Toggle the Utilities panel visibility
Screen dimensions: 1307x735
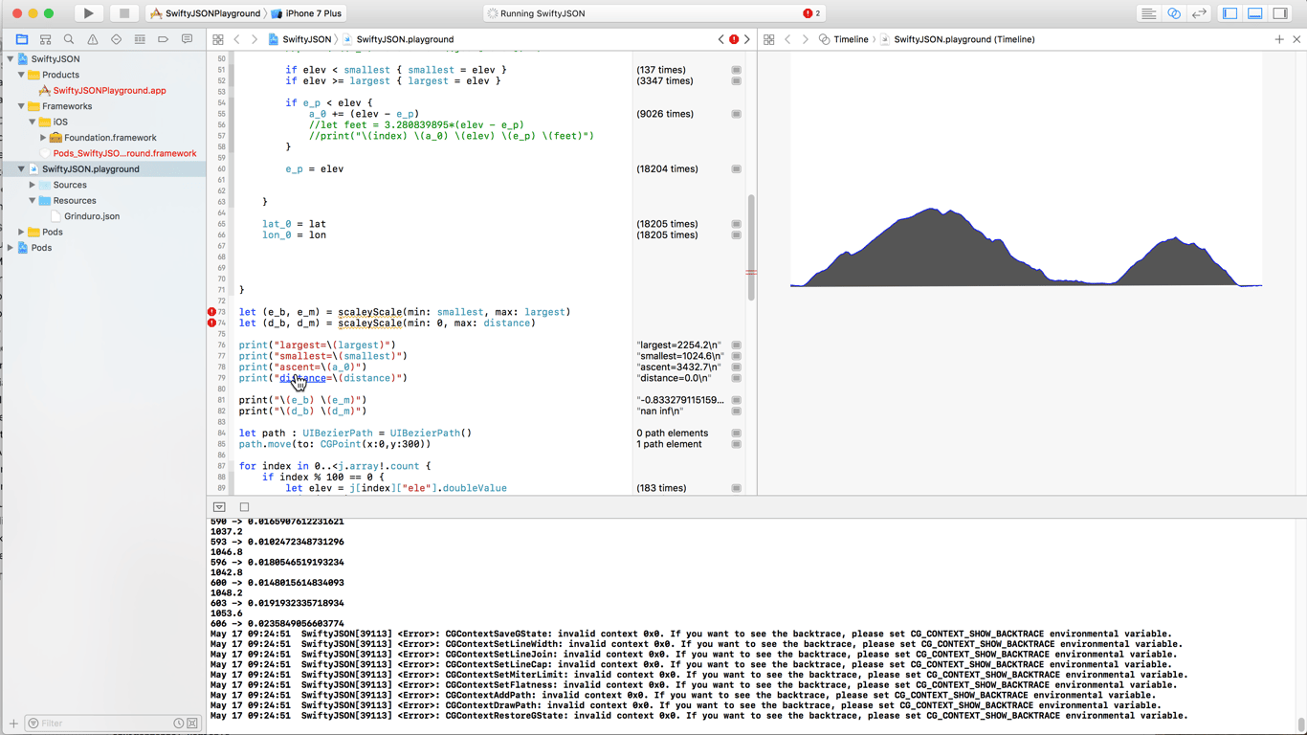[1280, 13]
